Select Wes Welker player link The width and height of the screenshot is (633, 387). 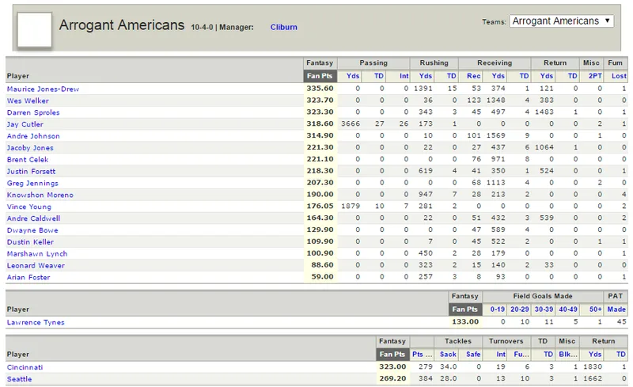coord(28,101)
